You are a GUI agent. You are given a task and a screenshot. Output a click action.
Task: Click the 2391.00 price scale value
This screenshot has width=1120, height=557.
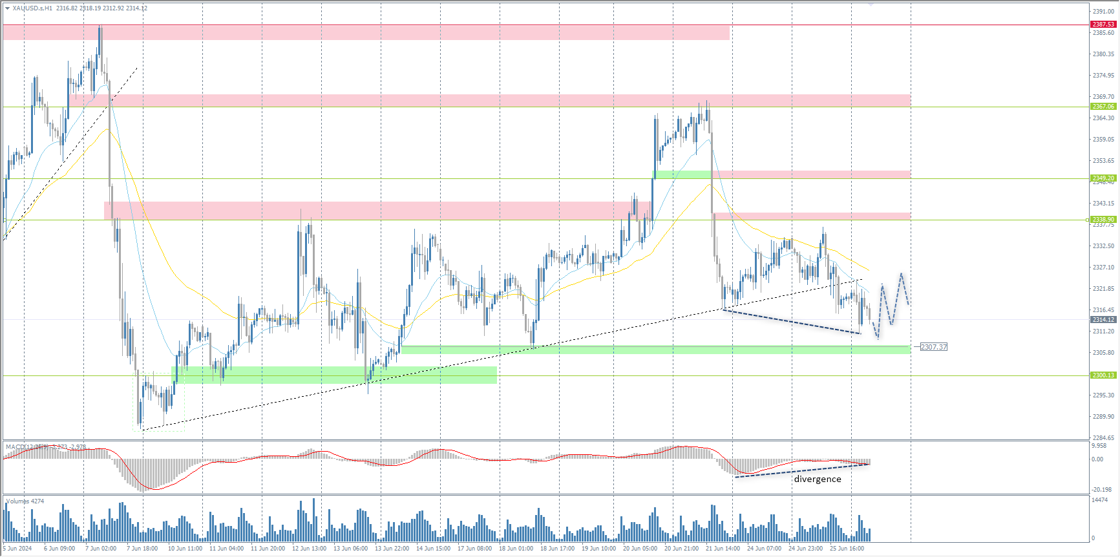1103,12
